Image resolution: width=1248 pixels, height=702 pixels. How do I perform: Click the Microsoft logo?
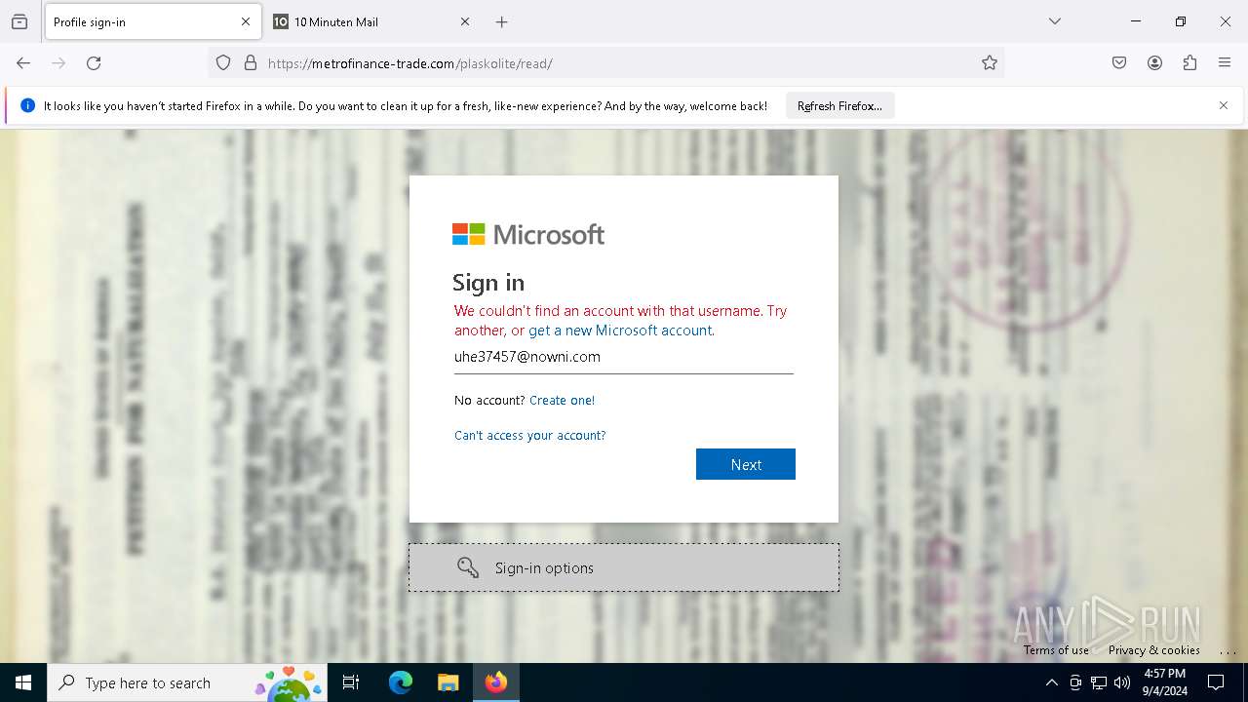pos(528,234)
